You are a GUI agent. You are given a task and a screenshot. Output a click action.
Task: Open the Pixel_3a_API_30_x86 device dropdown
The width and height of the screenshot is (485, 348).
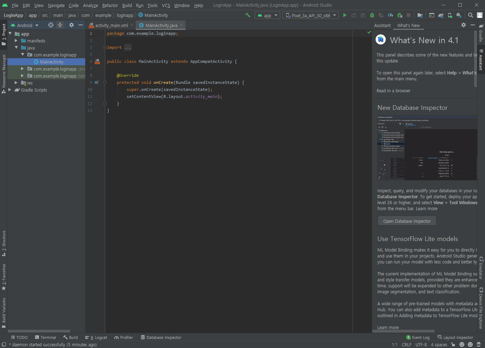(x=311, y=15)
